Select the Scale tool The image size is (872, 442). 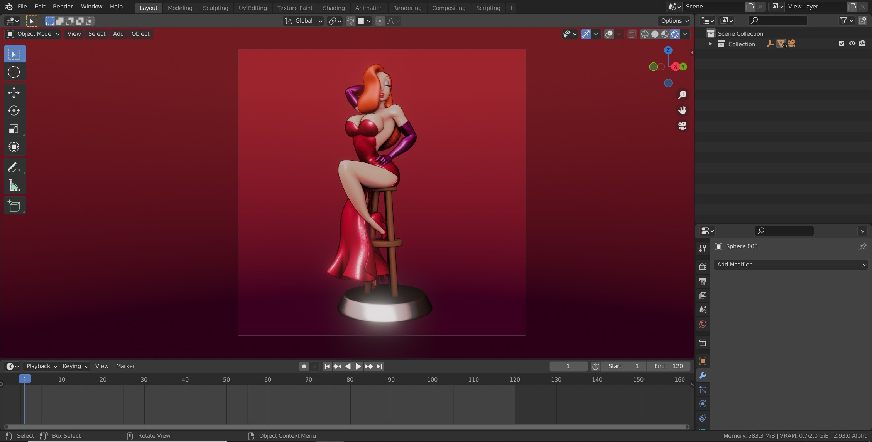click(x=15, y=129)
